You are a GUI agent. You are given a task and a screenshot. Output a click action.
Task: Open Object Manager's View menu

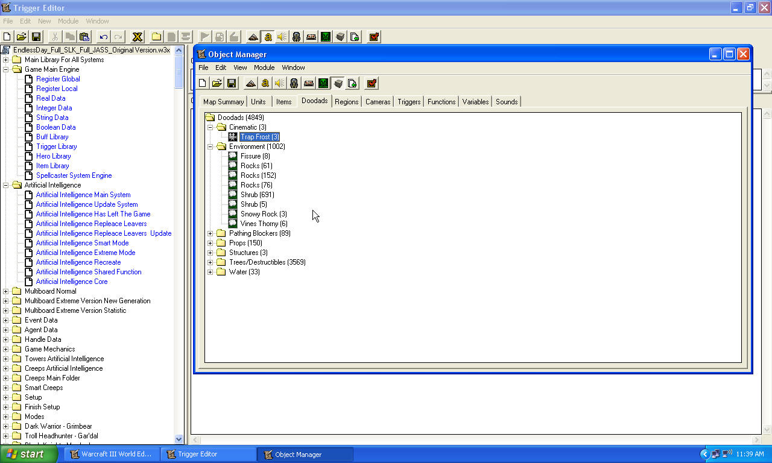pyautogui.click(x=240, y=68)
